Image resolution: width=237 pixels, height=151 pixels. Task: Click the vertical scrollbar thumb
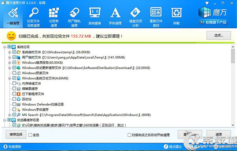(x=233, y=56)
